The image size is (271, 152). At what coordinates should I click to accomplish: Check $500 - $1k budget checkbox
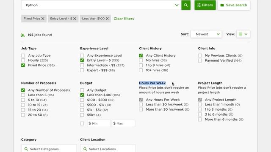pyautogui.click(x=82, y=105)
